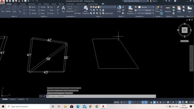This screenshot has height=109, width=194.
Task: Click the Undo arrow in quick access toolbar
Action: tap(28, 1)
